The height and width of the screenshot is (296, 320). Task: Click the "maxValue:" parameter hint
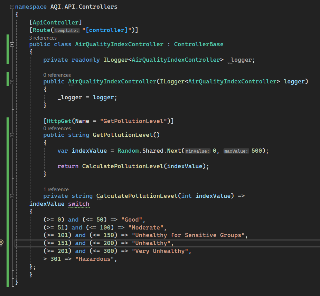(x=236, y=151)
